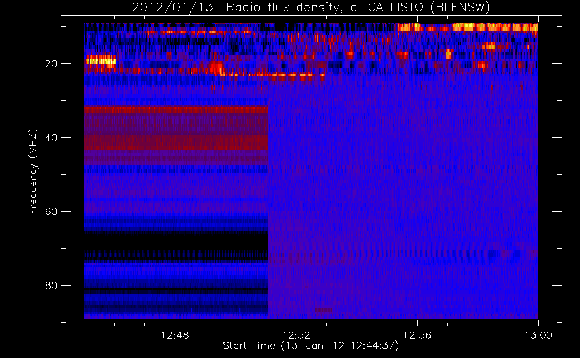The height and width of the screenshot is (358, 580).
Task: Click the 20 frequency tick label
Action: tap(52, 64)
